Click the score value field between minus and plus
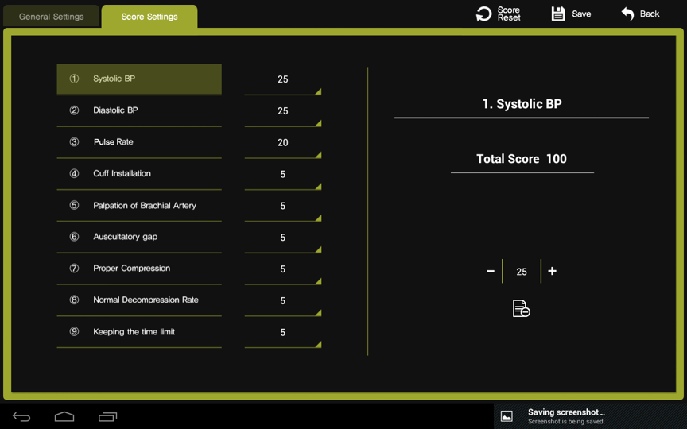 522,272
